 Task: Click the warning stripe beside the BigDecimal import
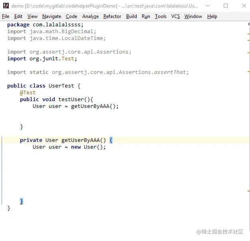click(x=248, y=34)
